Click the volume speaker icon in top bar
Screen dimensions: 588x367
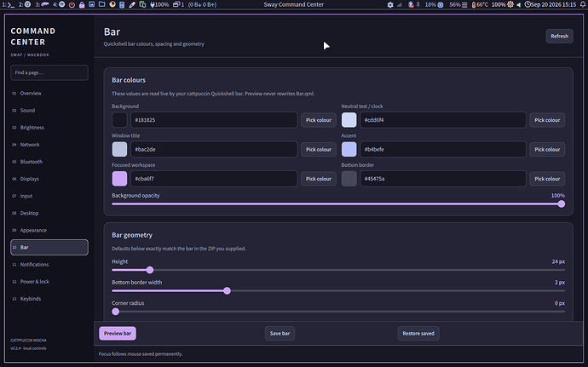pos(519,5)
